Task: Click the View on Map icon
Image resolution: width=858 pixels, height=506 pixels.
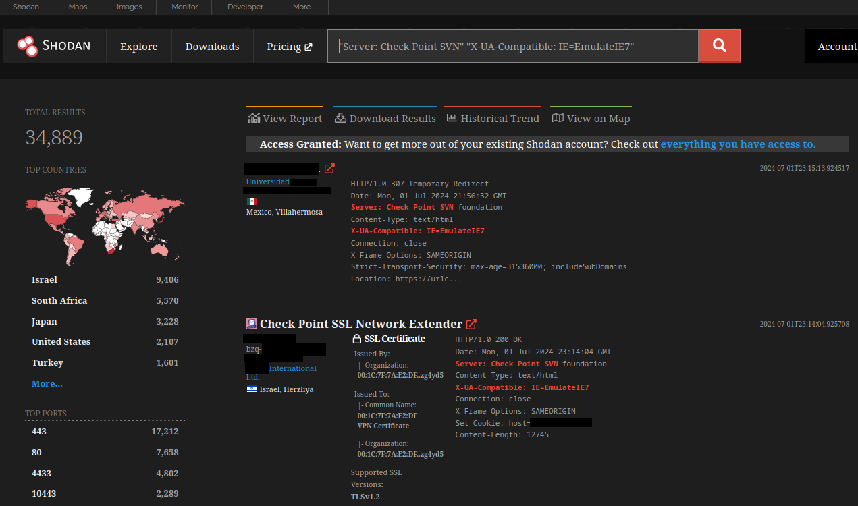Action: click(x=558, y=118)
